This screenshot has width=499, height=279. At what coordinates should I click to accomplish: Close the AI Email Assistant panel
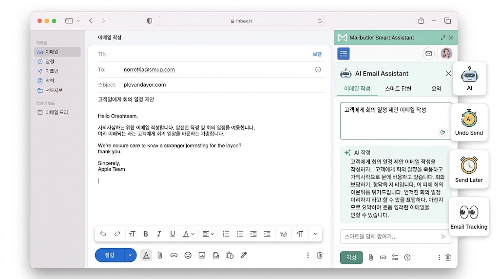click(x=448, y=74)
